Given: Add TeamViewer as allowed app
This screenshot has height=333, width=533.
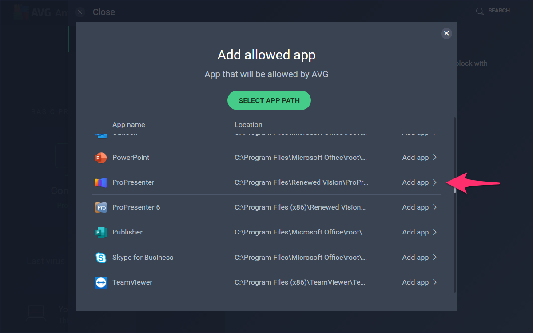Looking at the screenshot, I should pos(420,282).
